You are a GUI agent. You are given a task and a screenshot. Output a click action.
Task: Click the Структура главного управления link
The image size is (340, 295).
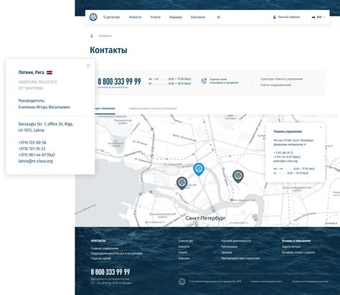pos(281,79)
